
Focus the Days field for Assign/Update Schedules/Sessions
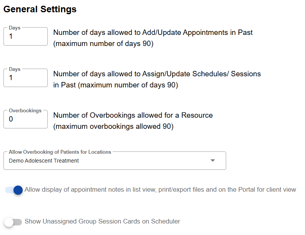pyautogui.click(x=25, y=78)
